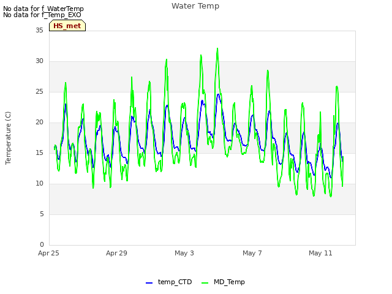The width and height of the screenshot is (392, 294).
Task: Click the blue temp_CTD legend swatch
Action: (x=149, y=283)
